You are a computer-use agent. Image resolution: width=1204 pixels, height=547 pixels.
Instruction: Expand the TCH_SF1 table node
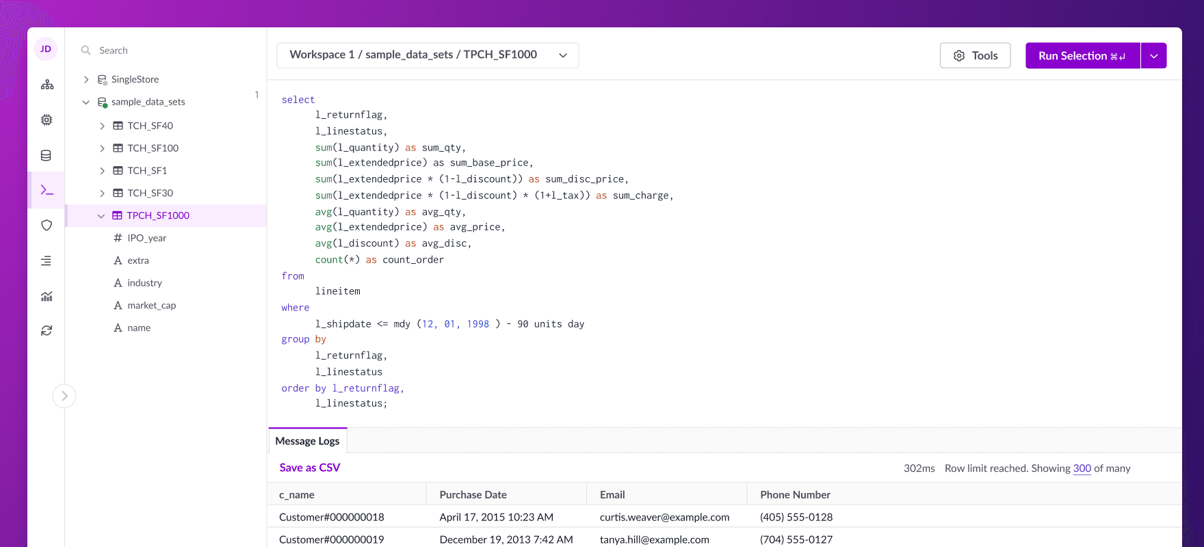pos(102,171)
